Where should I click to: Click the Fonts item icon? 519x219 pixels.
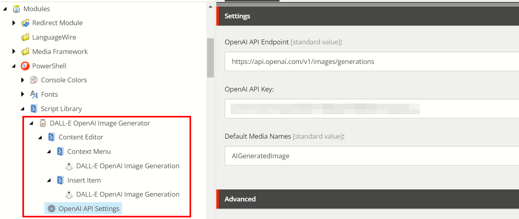point(34,94)
